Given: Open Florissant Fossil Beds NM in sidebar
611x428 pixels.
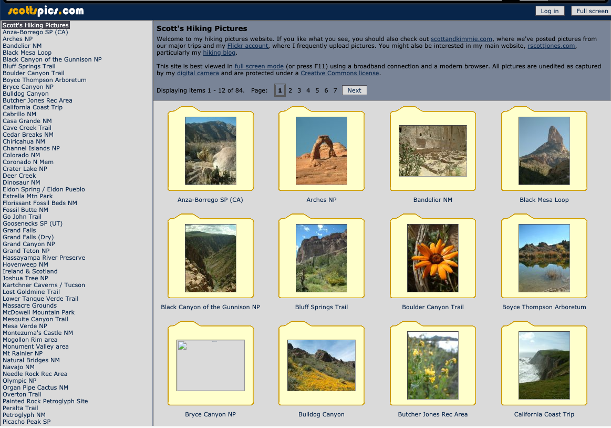Looking at the screenshot, I should (x=40, y=203).
